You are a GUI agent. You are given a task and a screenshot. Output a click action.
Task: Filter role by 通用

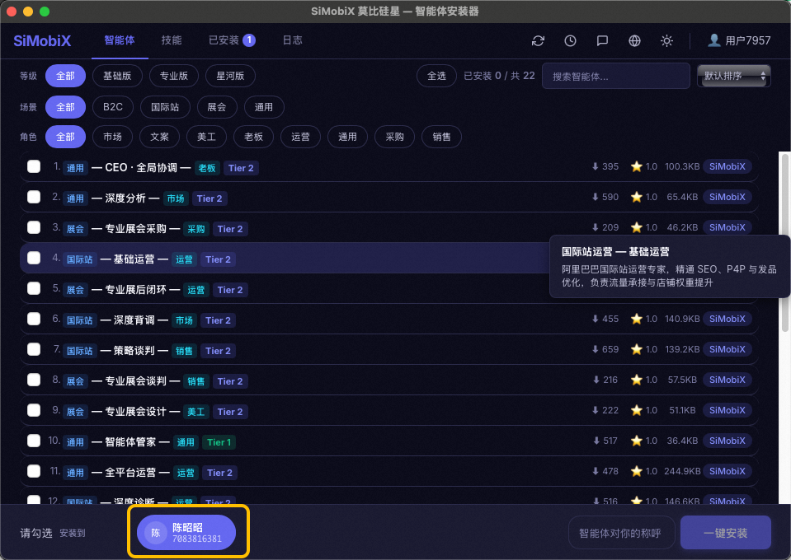pos(347,137)
